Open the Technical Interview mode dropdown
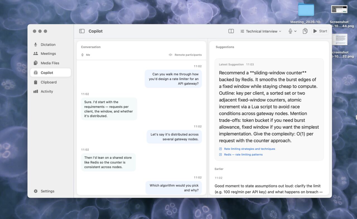This screenshot has height=219, width=357. (x=261, y=31)
